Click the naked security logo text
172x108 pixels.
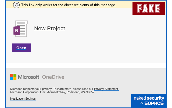[x=149, y=98]
